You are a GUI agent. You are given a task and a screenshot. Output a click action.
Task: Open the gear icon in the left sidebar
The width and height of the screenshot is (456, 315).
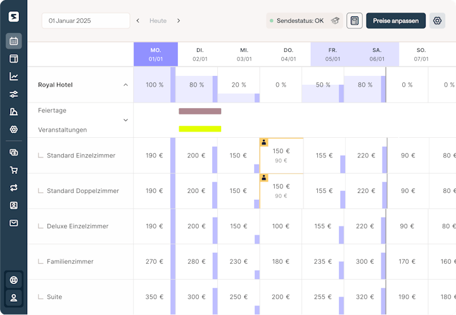14,129
